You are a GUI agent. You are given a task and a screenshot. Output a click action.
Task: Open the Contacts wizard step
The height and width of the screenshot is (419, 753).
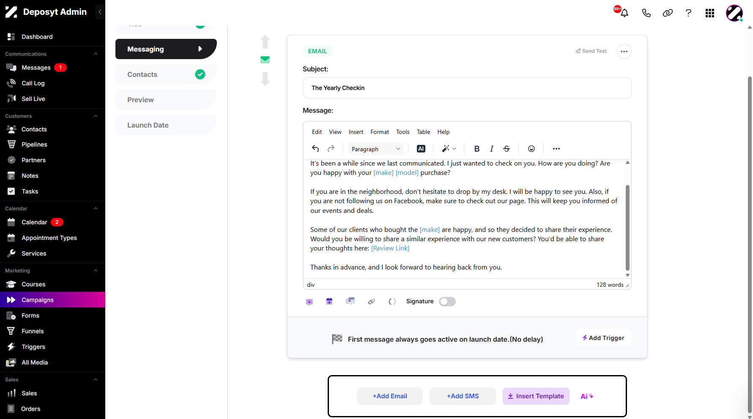(x=166, y=74)
